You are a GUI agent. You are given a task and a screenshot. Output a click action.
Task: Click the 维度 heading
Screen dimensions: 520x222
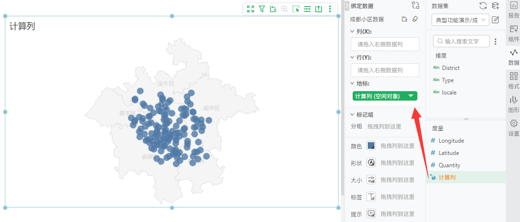point(441,56)
